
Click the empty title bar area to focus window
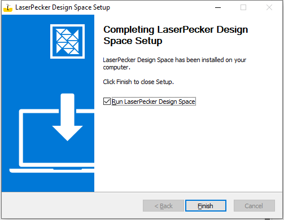point(160,7)
